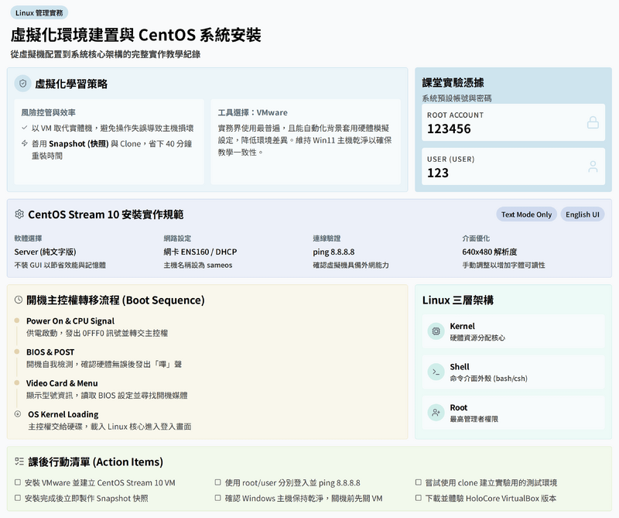Image resolution: width=619 pixels, height=518 pixels.
Task: Check 使用 root/user 分別登入並 ping 8.8.8.8
Action: pyautogui.click(x=218, y=483)
